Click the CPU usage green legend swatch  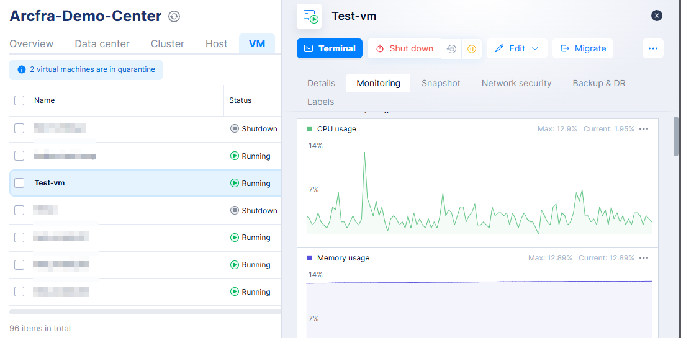(310, 129)
